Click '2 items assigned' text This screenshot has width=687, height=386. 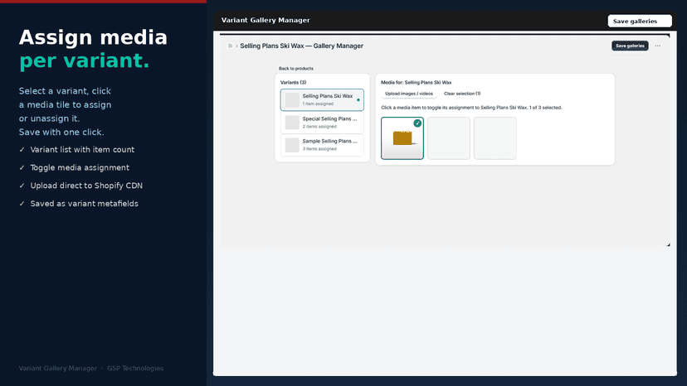319,127
